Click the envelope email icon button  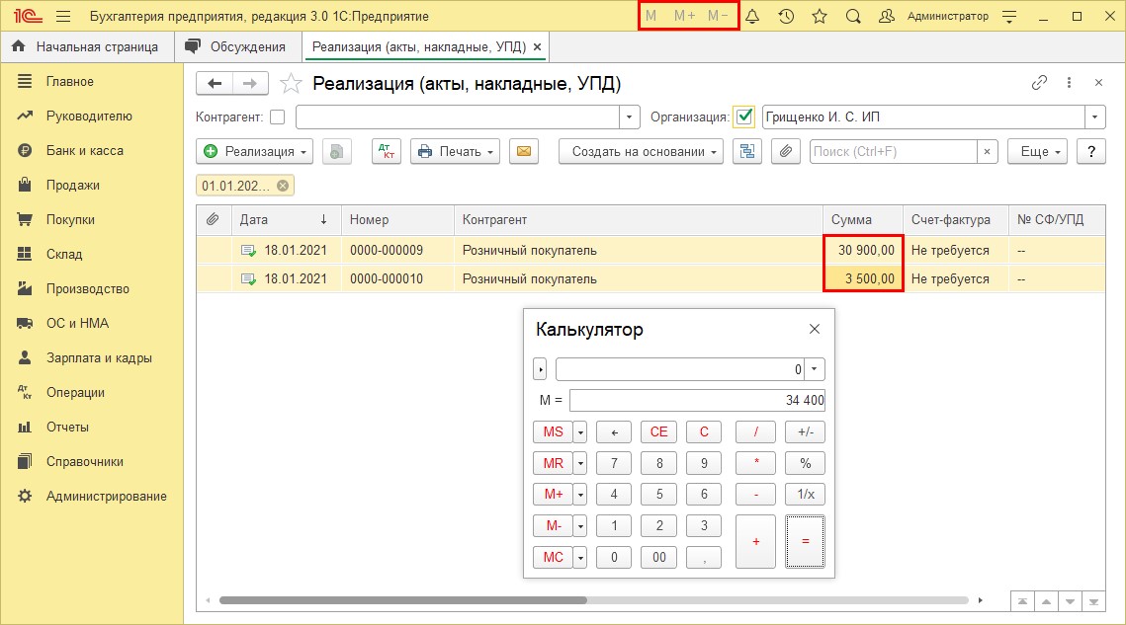click(524, 151)
